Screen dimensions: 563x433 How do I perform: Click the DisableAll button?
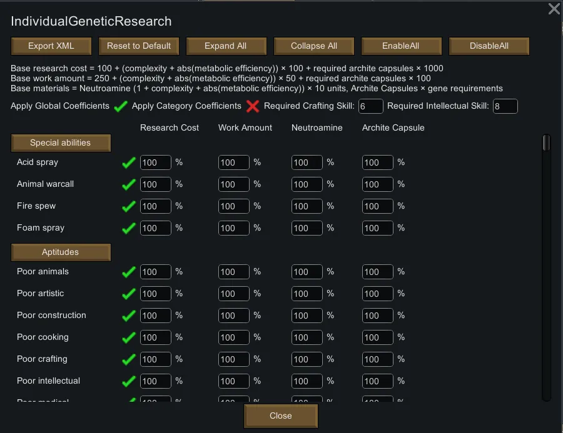(x=489, y=46)
